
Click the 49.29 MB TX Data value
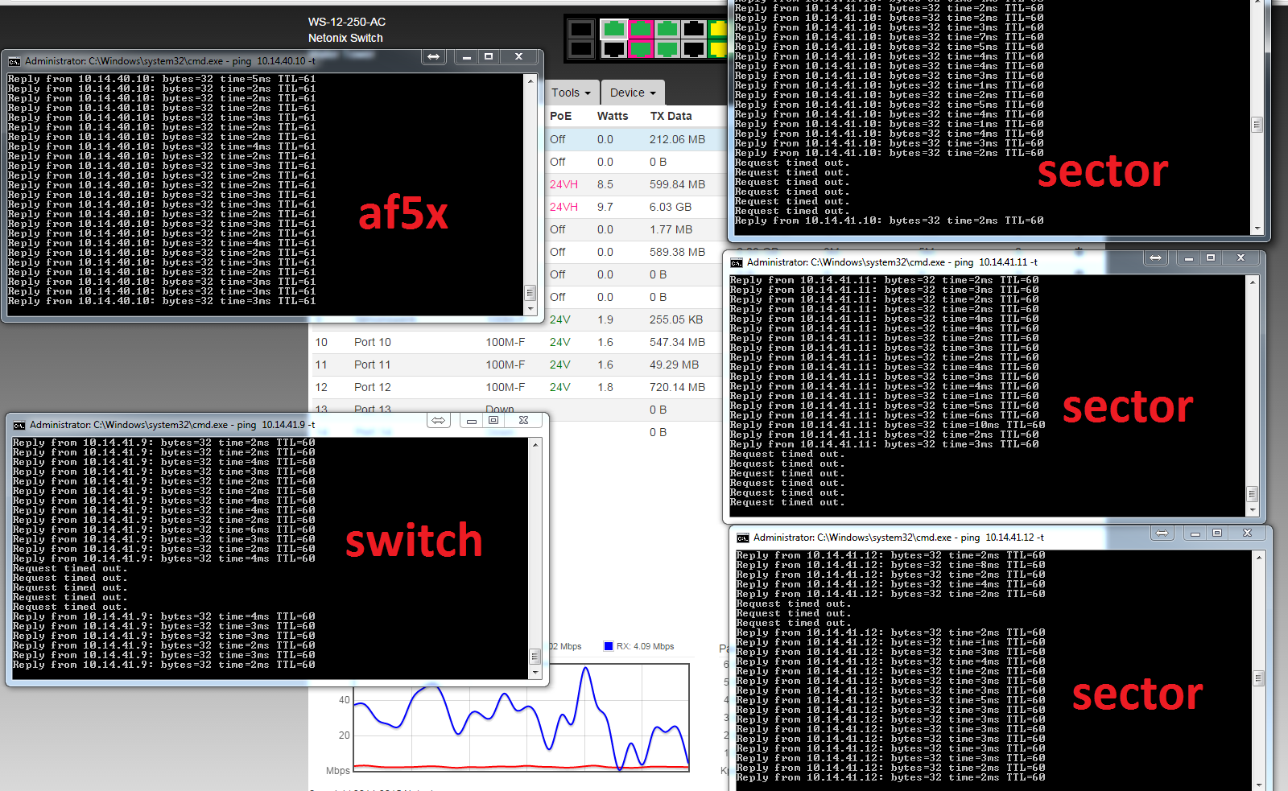click(674, 365)
